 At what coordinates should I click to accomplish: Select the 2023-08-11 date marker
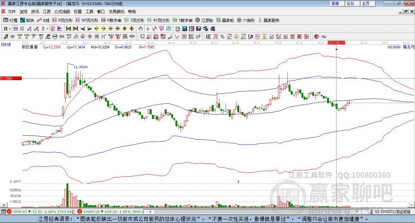pos(336,42)
